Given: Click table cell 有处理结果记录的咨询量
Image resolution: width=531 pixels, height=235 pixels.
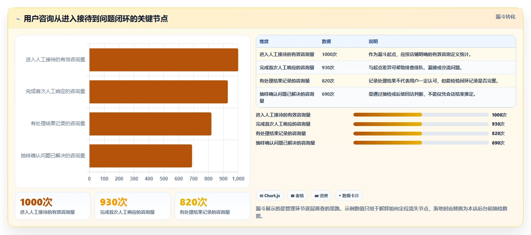Looking at the screenshot, I should 285,81.
